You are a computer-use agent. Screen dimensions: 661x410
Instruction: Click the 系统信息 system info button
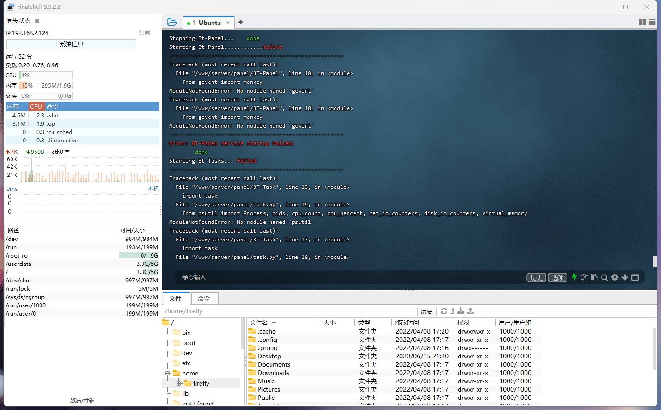71,44
